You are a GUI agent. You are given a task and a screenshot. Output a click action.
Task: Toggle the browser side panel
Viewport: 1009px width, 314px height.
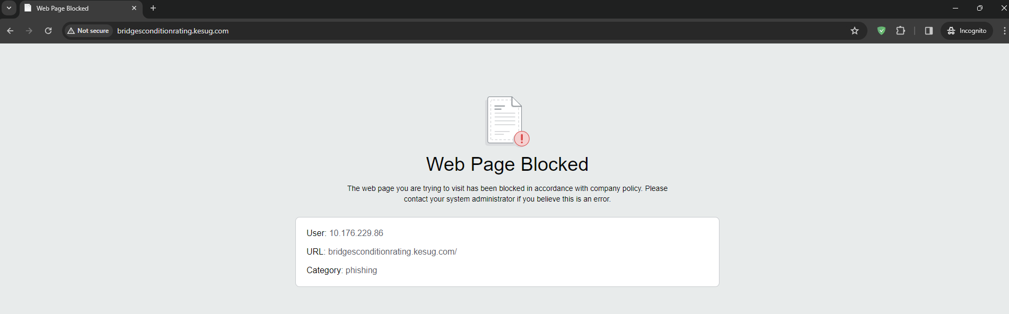tap(928, 31)
